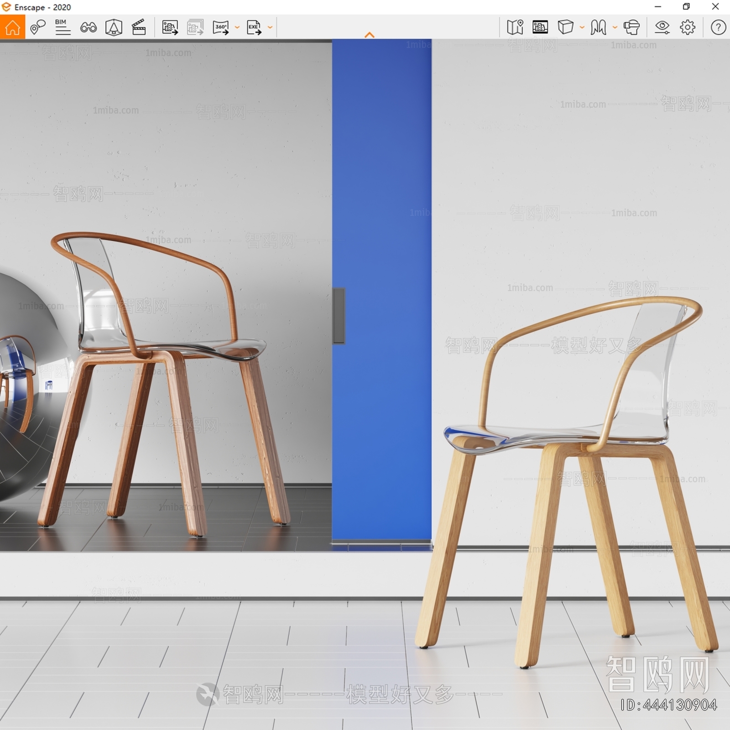Expand the 360 panorama dropdown arrow
This screenshot has height=730, width=730.
point(237,27)
